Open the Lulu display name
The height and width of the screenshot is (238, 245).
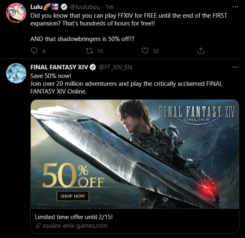coord(37,7)
